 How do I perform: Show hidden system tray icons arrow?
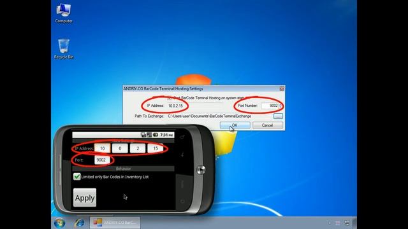tap(330, 223)
